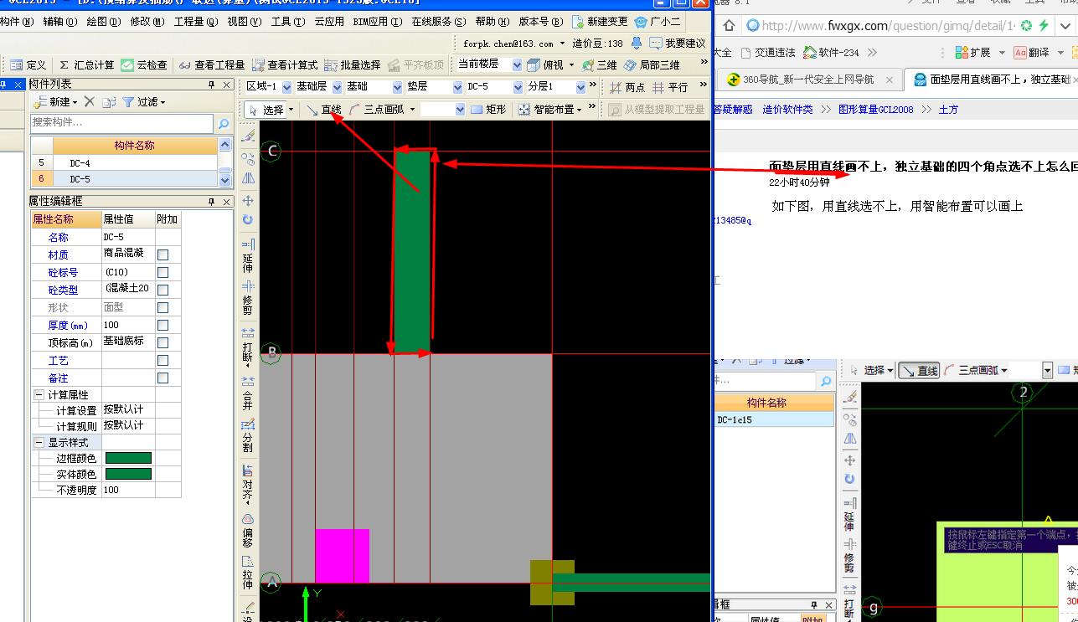Use the 修剪 trim tool
Viewport: 1078px width, 622px height.
(x=248, y=299)
